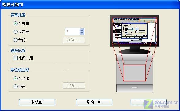Click the 缩放比例 group label

pyautogui.click(x=18, y=51)
